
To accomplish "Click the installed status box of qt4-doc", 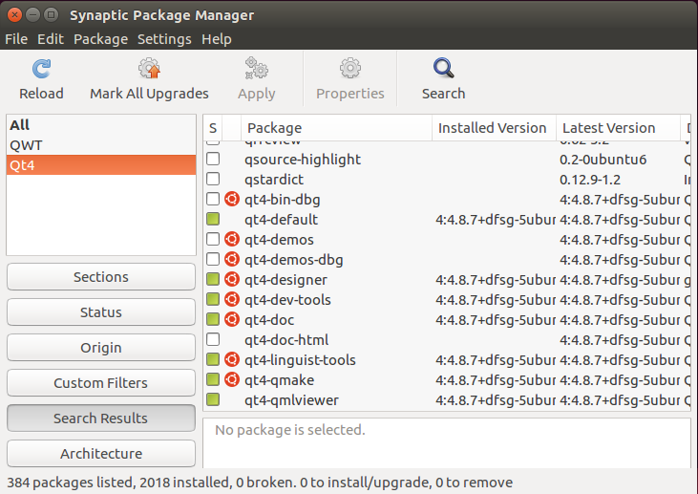I will click(213, 319).
